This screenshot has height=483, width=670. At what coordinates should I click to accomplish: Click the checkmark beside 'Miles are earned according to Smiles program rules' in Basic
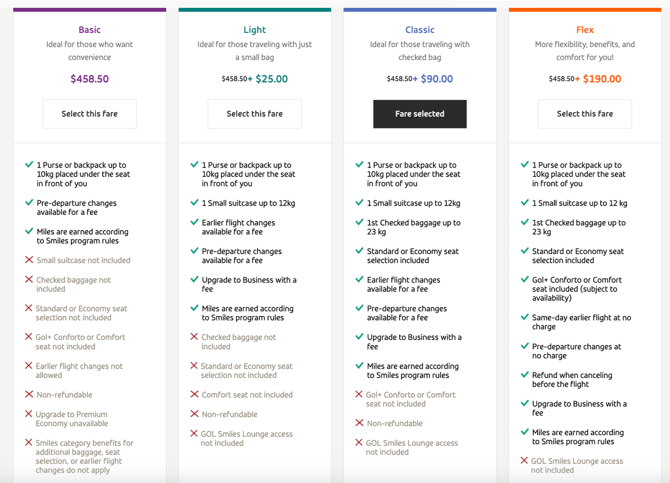coord(30,232)
